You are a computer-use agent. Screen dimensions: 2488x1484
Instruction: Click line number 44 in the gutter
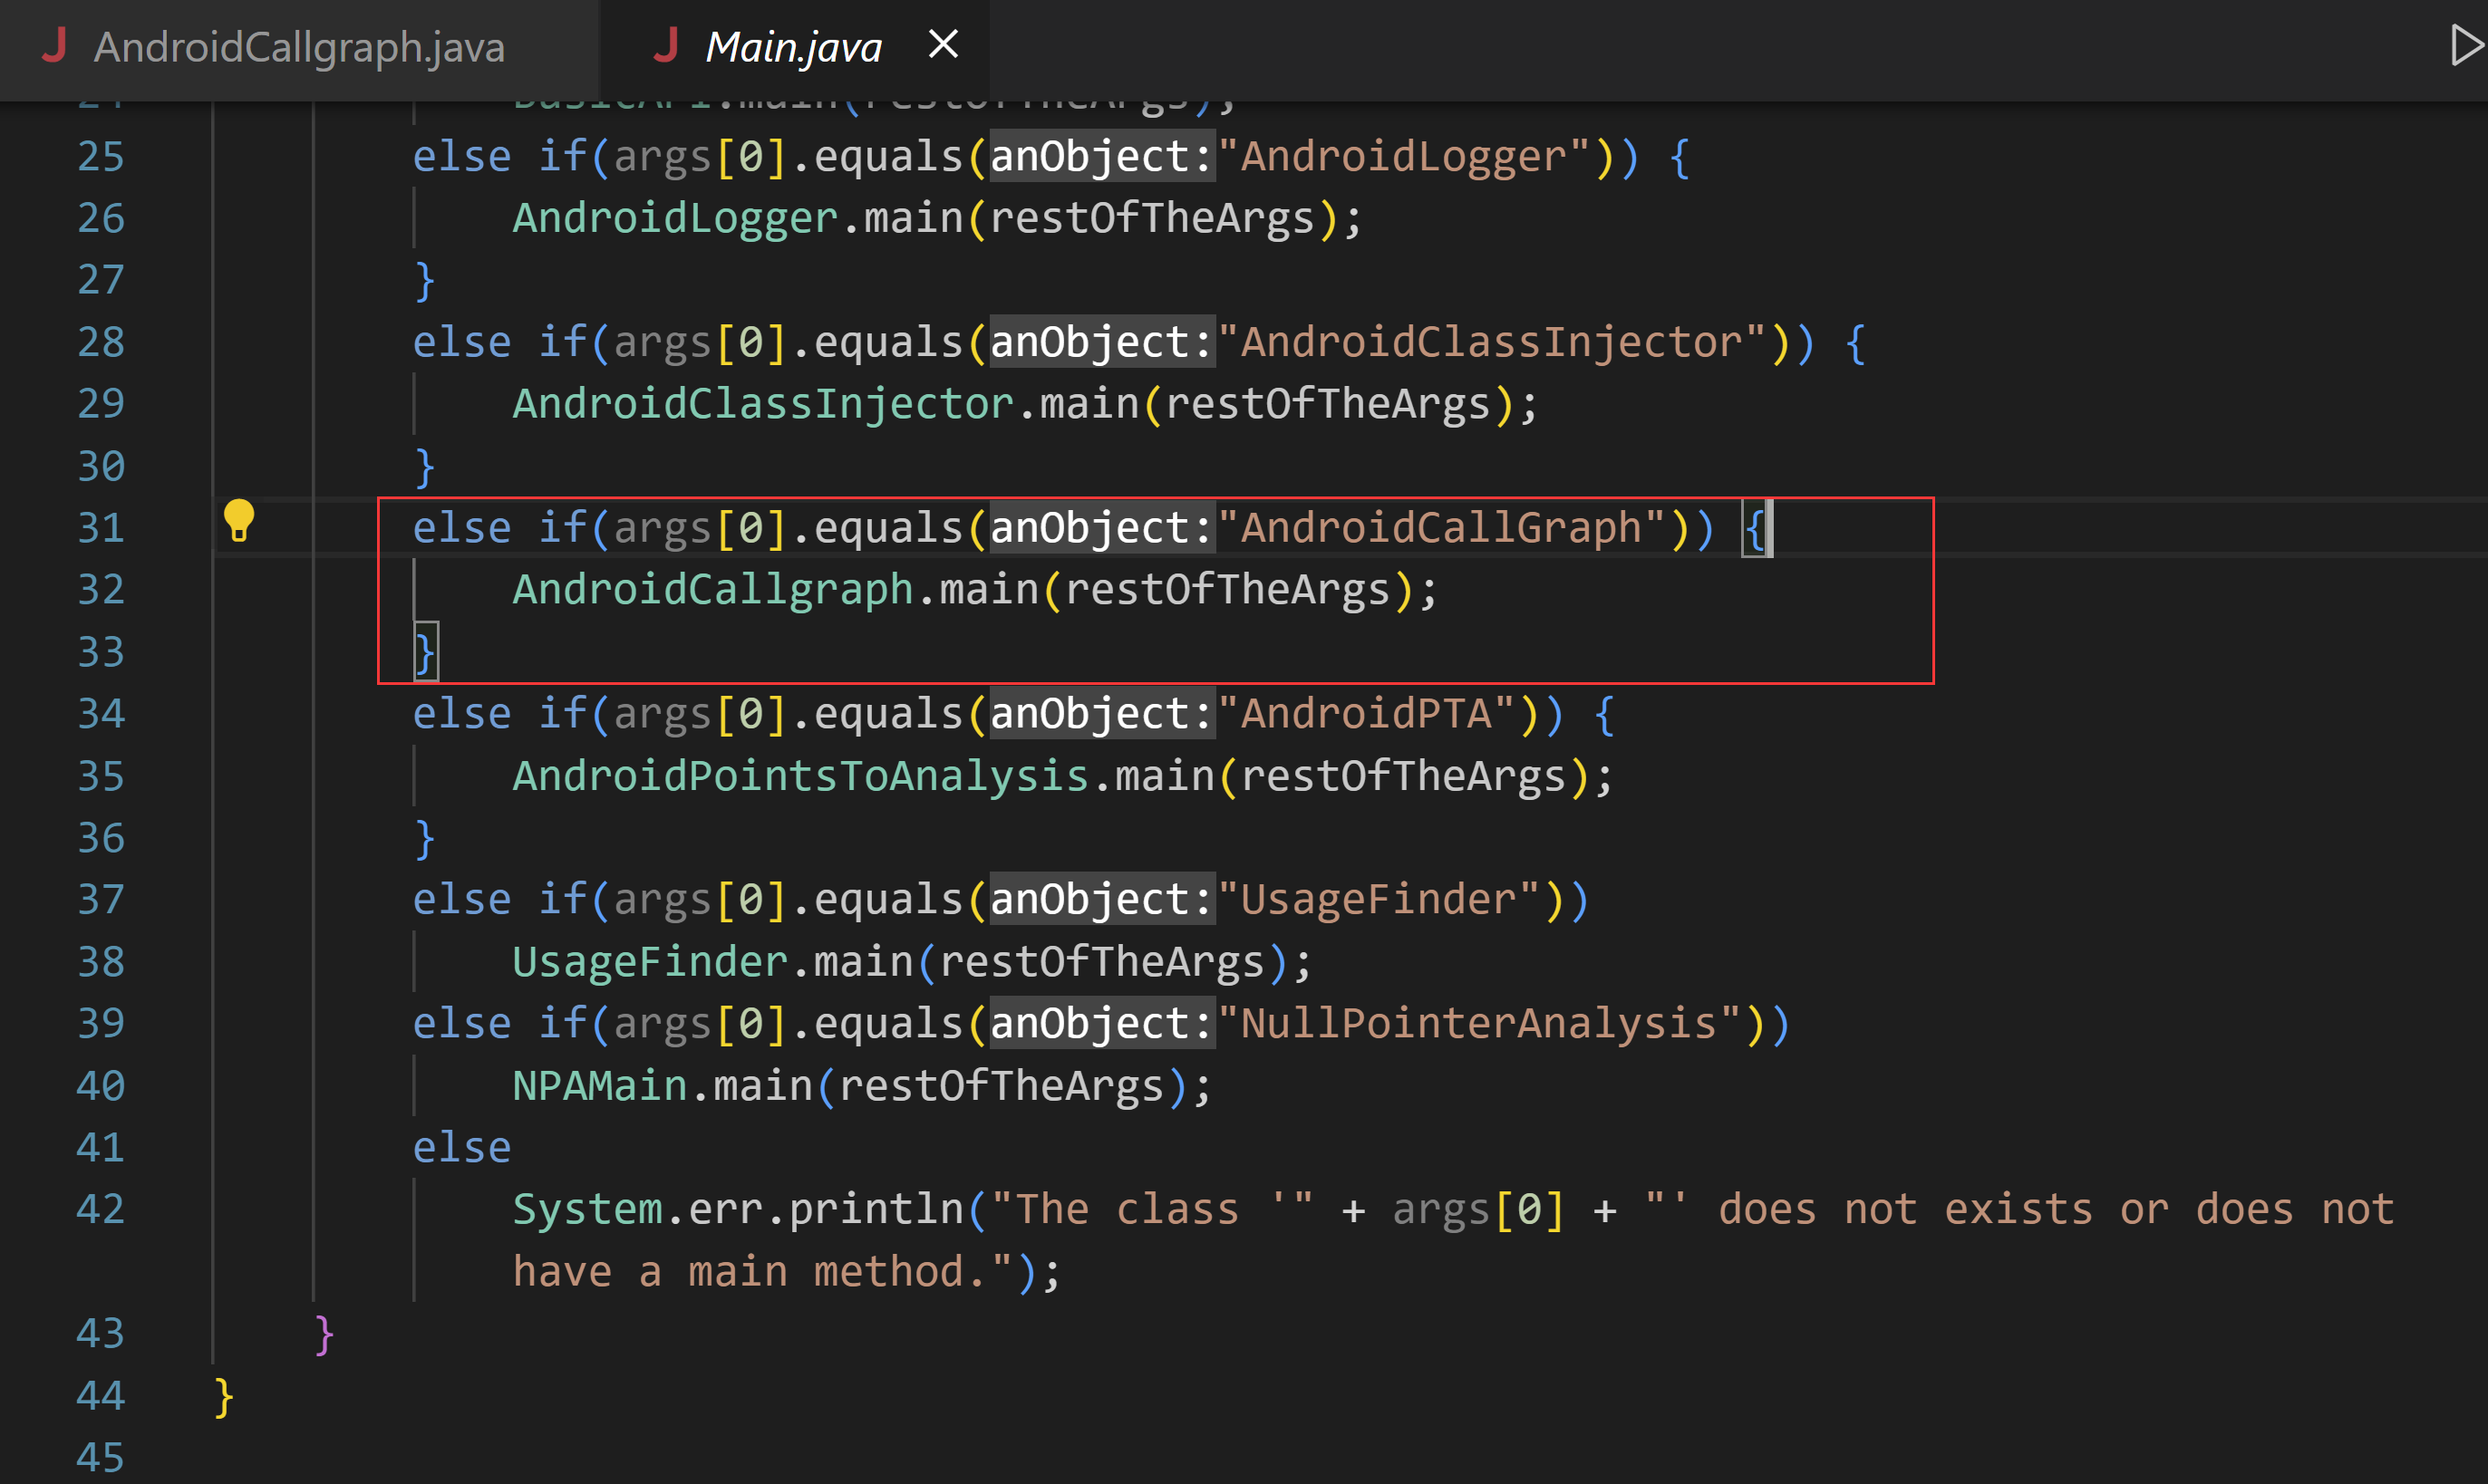pyautogui.click(x=100, y=1396)
